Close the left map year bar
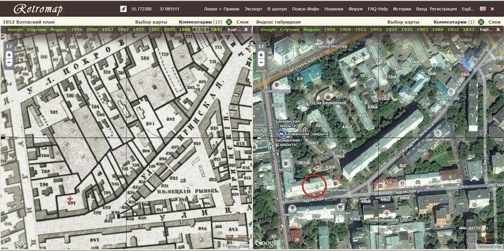 (246, 30)
